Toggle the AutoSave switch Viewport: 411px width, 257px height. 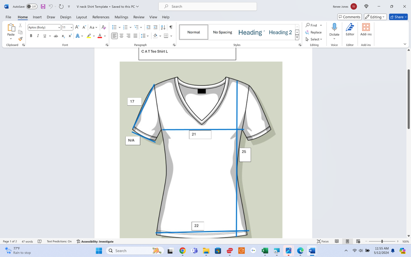(x=32, y=7)
